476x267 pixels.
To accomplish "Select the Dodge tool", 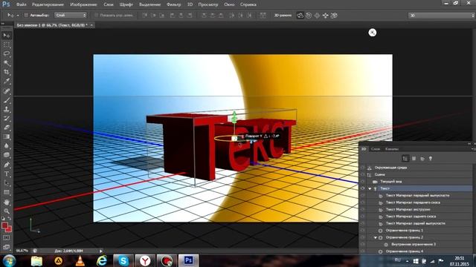I will [x=7, y=155].
